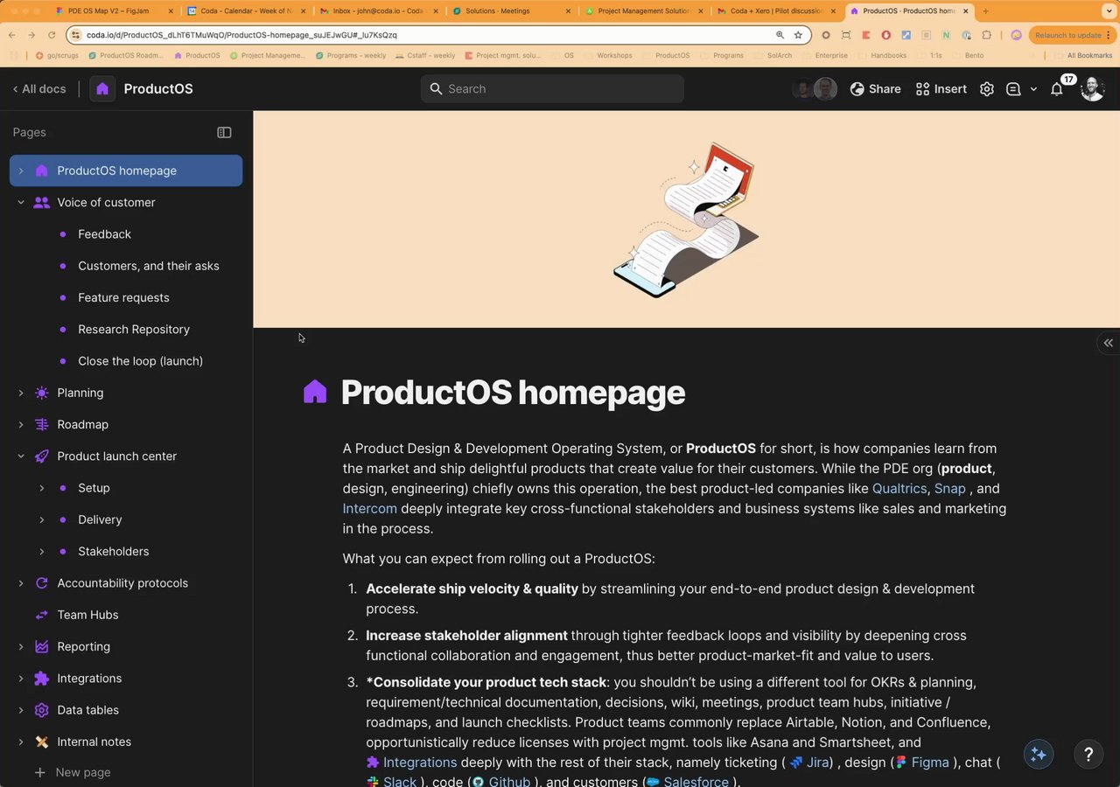
Task: Collapse the Pages sidebar panel icon
Action: point(224,132)
